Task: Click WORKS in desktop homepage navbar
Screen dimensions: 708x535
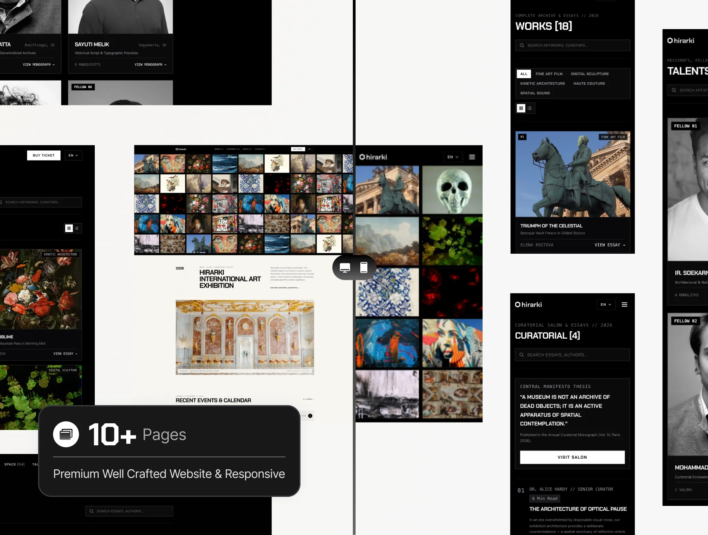Action: (219, 149)
